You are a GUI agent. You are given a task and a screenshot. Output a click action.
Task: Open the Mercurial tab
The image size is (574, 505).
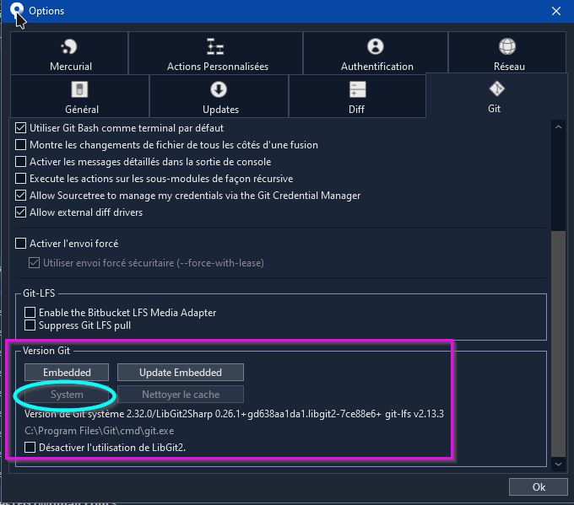(69, 53)
